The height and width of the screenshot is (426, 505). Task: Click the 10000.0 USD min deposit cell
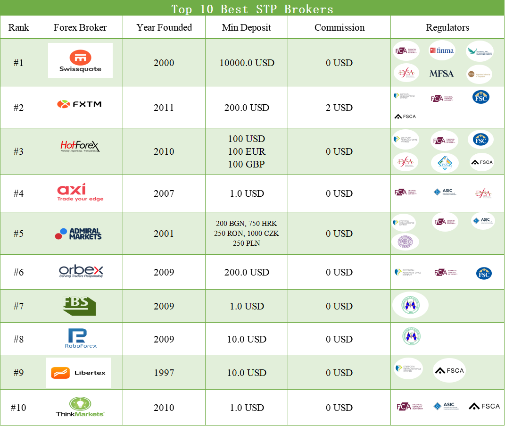click(x=247, y=63)
